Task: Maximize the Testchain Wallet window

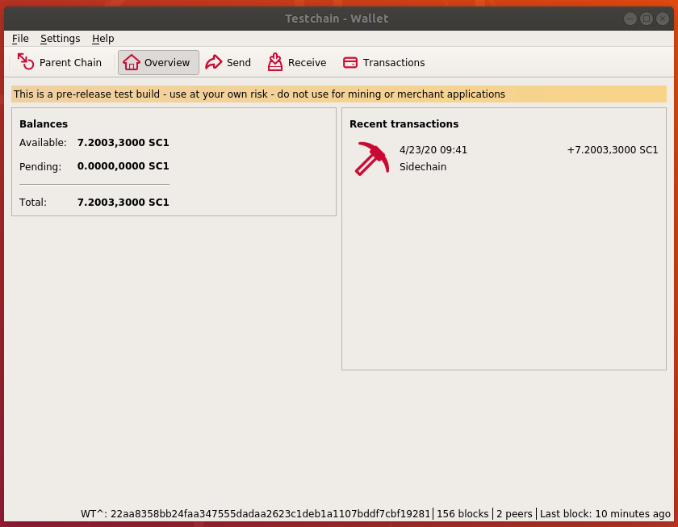Action: click(x=647, y=19)
